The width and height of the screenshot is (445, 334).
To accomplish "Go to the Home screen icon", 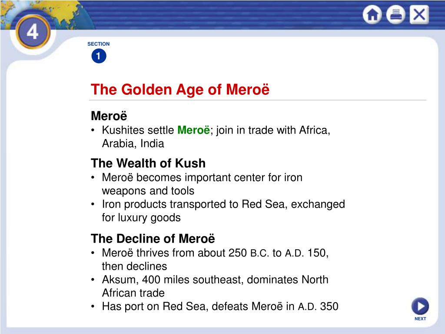I will click(x=372, y=14).
